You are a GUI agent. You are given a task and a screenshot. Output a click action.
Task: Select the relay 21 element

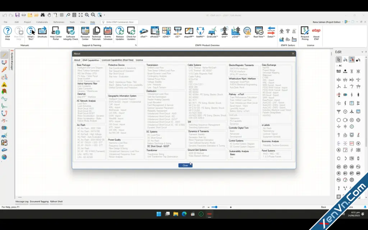[339, 167]
